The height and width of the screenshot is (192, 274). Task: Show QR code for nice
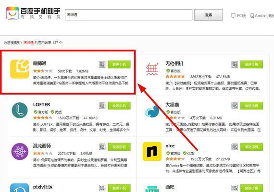pyautogui.click(x=235, y=147)
